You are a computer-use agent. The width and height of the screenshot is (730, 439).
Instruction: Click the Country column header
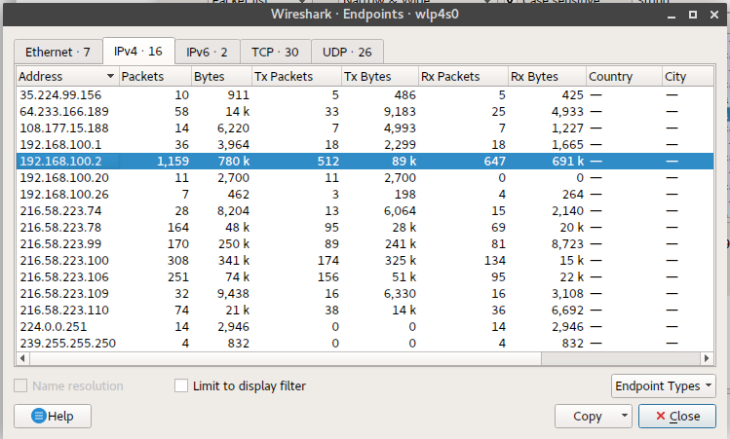(x=610, y=77)
